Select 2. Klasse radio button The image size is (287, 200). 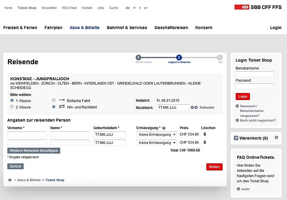click(12, 107)
